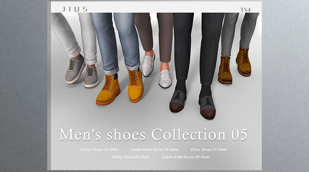Click the second grey casual sneaker
The height and width of the screenshot is (172, 309).
click(91, 76)
